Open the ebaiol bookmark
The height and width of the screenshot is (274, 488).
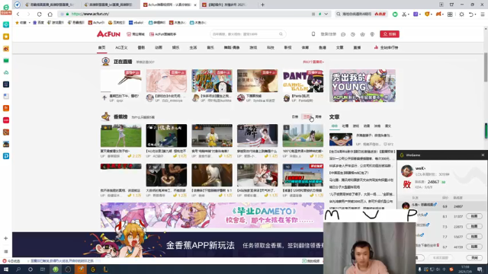pos(136,23)
